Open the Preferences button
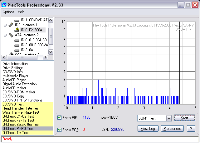The width and height of the screenshot is (200, 143). 172,129
